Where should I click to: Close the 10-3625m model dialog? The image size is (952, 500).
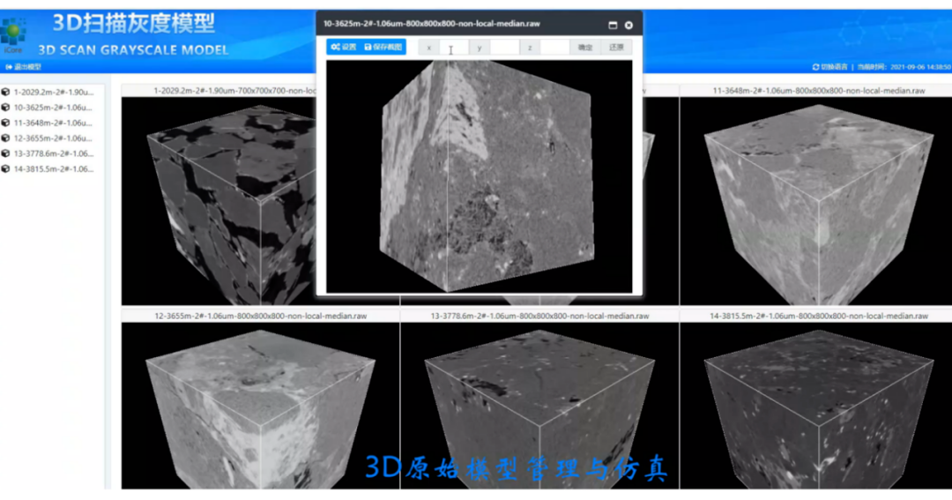tap(628, 26)
